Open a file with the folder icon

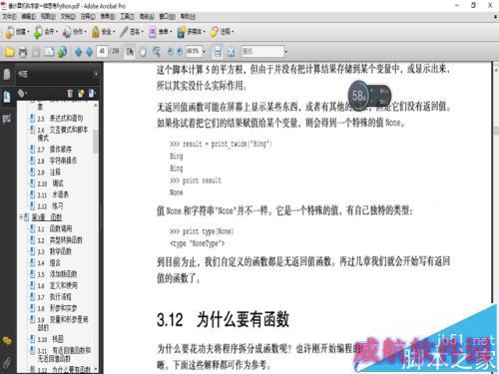click(9, 52)
